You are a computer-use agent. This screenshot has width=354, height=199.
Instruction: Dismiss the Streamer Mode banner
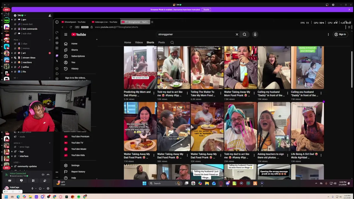tap(349, 10)
